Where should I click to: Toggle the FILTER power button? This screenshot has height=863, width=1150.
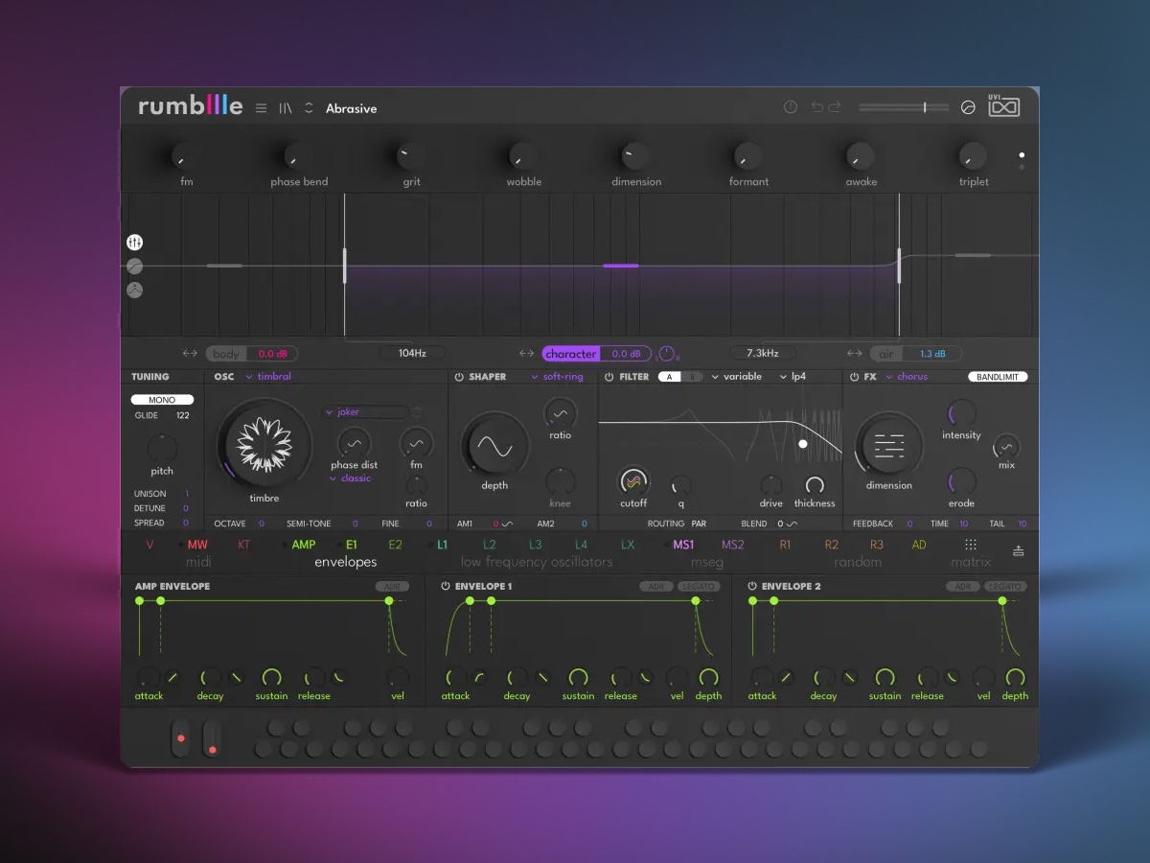point(609,377)
